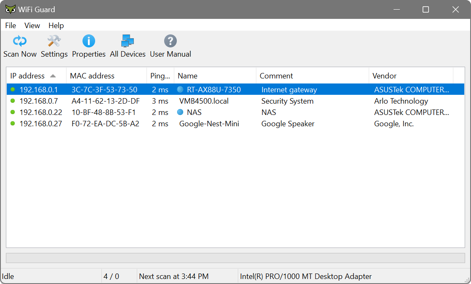Click the globe icon beside NAS name
Screen dimensions: 471x284
(x=180, y=112)
